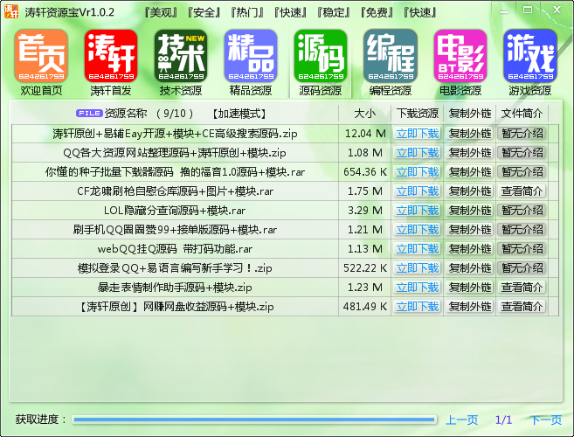Copy external link for CF龙啸刷枪
Viewport: 574px width, 437px height.
[x=470, y=191]
